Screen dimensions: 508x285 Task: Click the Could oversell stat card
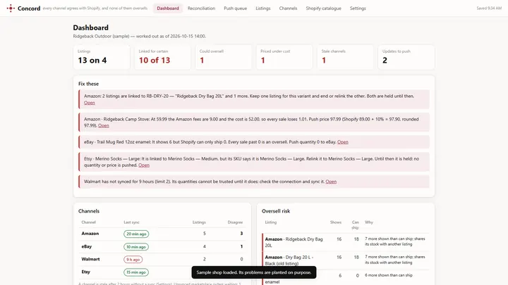point(224,57)
